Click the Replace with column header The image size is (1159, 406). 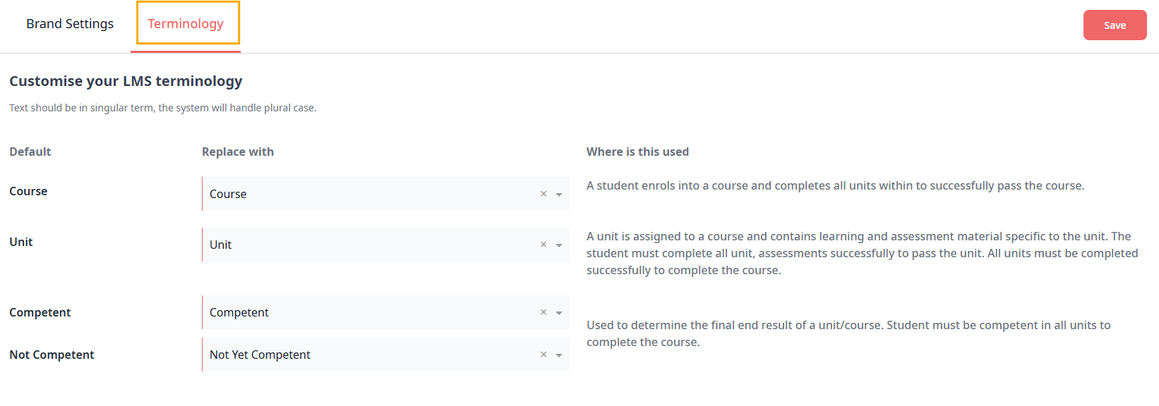tap(238, 152)
